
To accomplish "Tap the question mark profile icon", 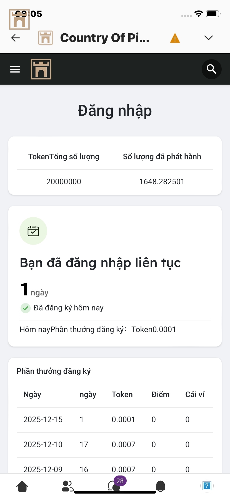I will coord(207,486).
